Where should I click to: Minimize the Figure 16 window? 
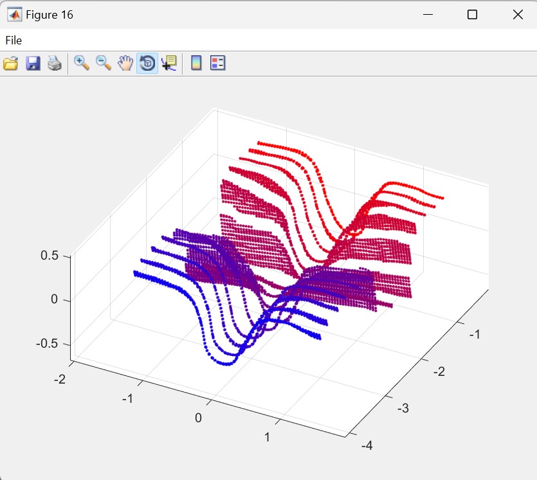tap(426, 15)
